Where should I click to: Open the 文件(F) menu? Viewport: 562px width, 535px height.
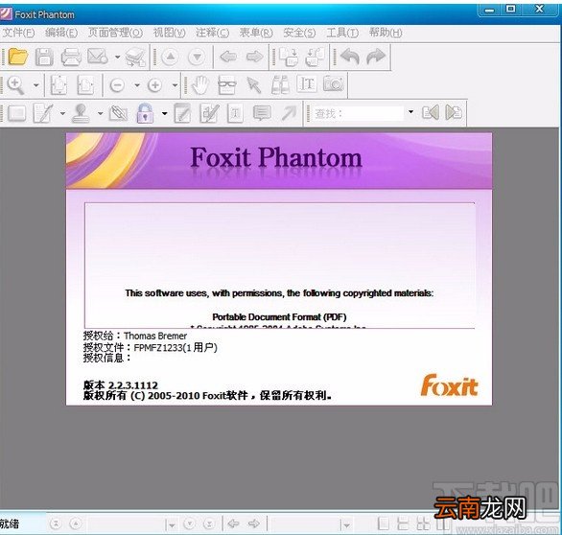(x=18, y=33)
